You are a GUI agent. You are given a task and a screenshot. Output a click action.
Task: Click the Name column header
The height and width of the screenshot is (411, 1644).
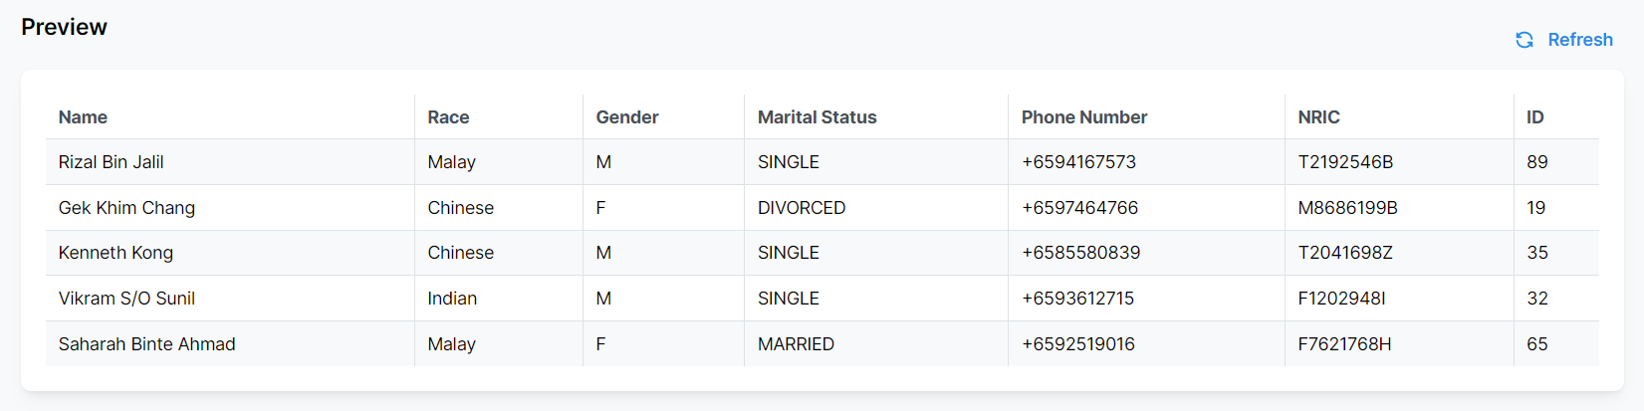click(83, 117)
